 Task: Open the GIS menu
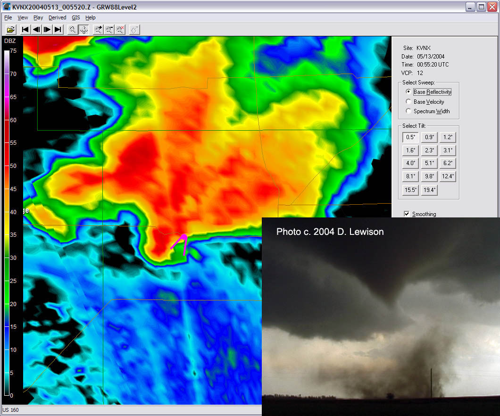(x=75, y=17)
